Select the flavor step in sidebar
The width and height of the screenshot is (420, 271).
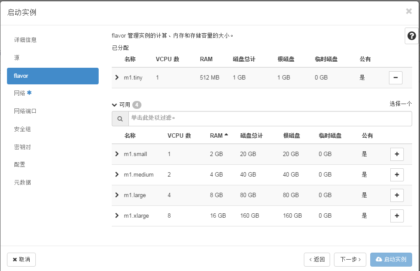tap(53, 76)
